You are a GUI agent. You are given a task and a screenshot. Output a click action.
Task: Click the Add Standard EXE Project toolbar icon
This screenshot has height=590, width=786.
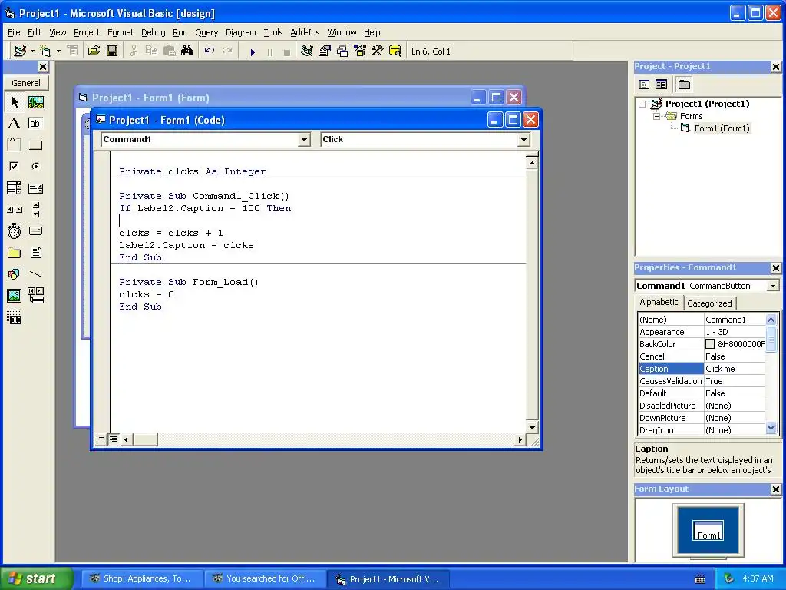pos(20,51)
